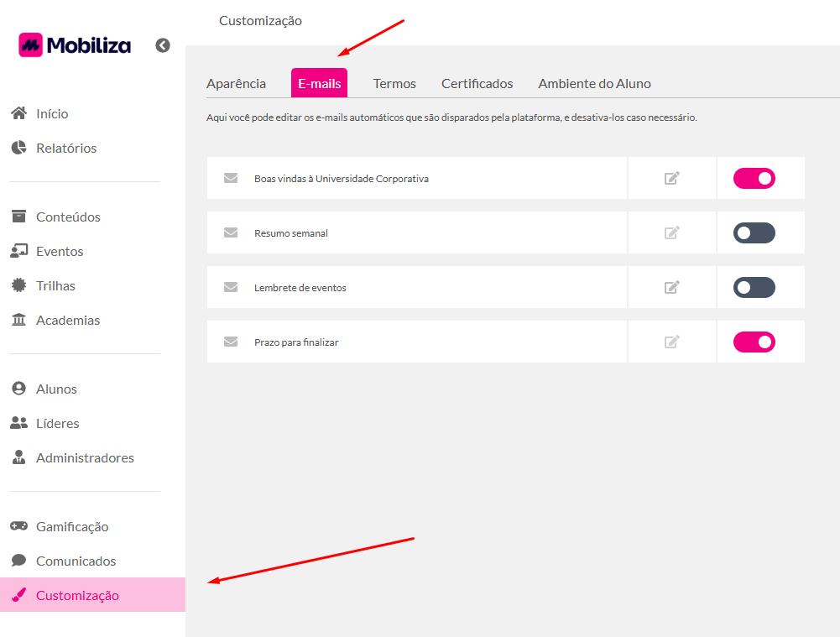Open Relatórios pie chart icon
Image resolution: width=840 pixels, height=637 pixels.
point(18,148)
